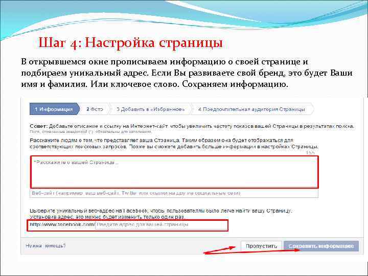Click the "Совет:" tip text
The image size is (368, 276).
39,126
